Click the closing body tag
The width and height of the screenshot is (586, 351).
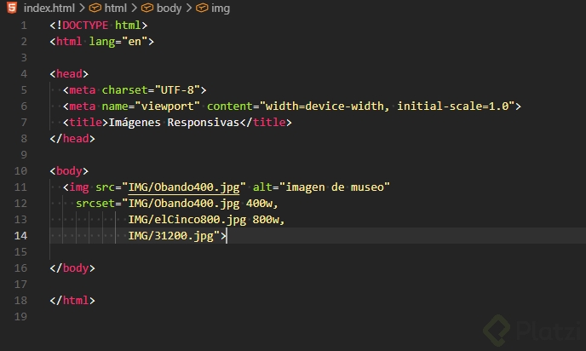point(72,268)
